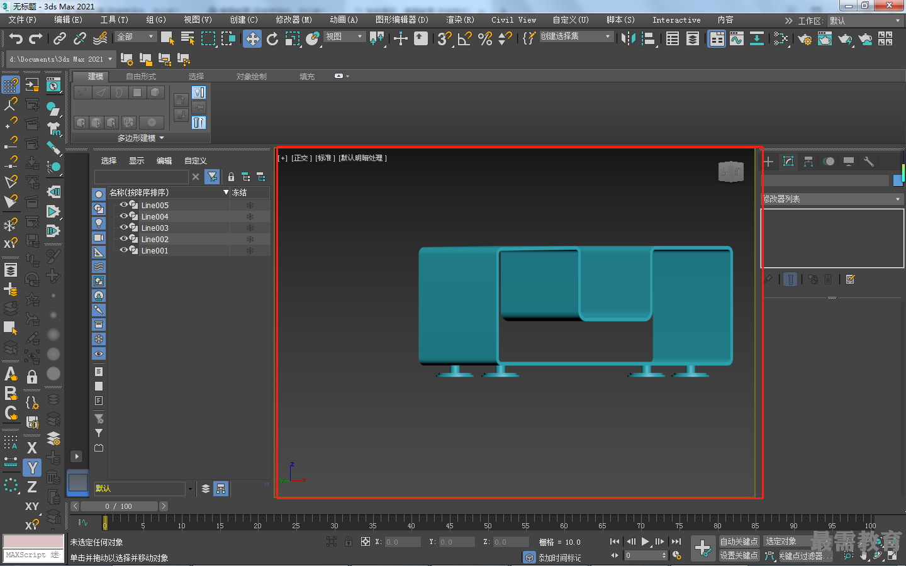Screen dimensions: 906x566
Task: Switch to the 自由形式 ribbon tab
Action: tap(141, 77)
